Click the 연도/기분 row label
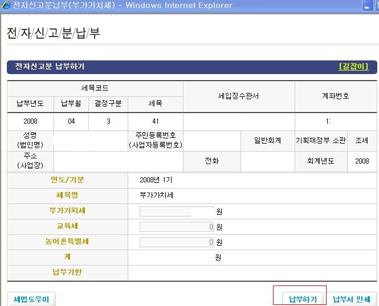 pyautogui.click(x=67, y=180)
